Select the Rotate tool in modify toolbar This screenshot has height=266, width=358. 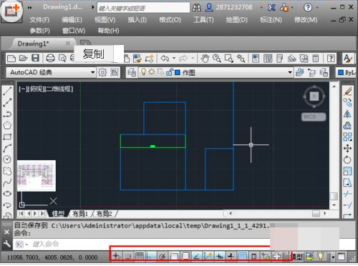(347, 159)
